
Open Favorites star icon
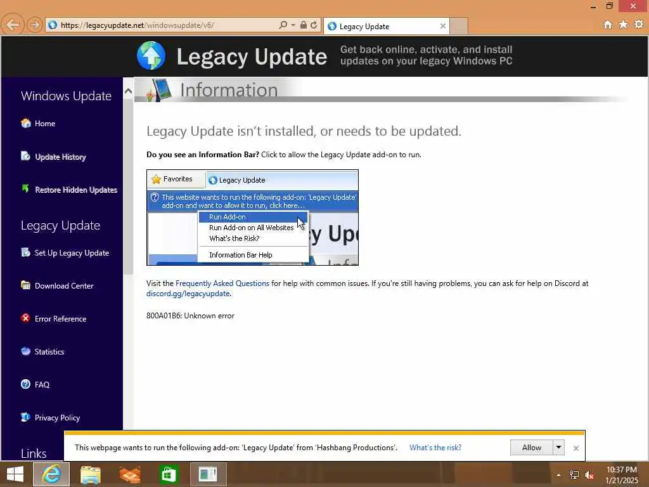point(624,25)
